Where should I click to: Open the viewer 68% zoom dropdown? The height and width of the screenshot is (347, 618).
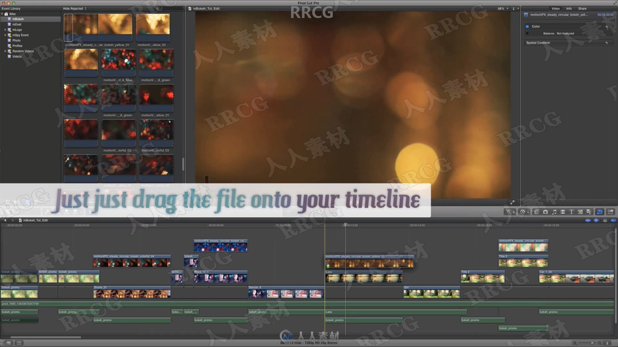coord(503,9)
